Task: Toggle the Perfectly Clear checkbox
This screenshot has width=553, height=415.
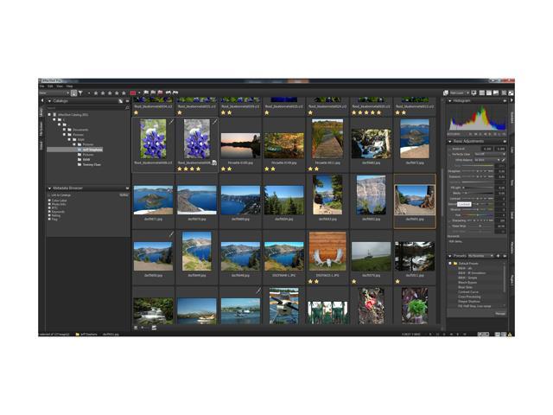Action: (449, 154)
